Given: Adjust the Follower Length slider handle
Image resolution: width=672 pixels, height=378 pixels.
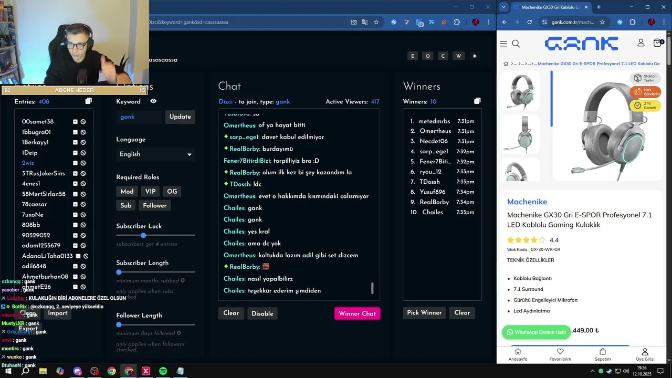Looking at the screenshot, I should click(x=119, y=324).
